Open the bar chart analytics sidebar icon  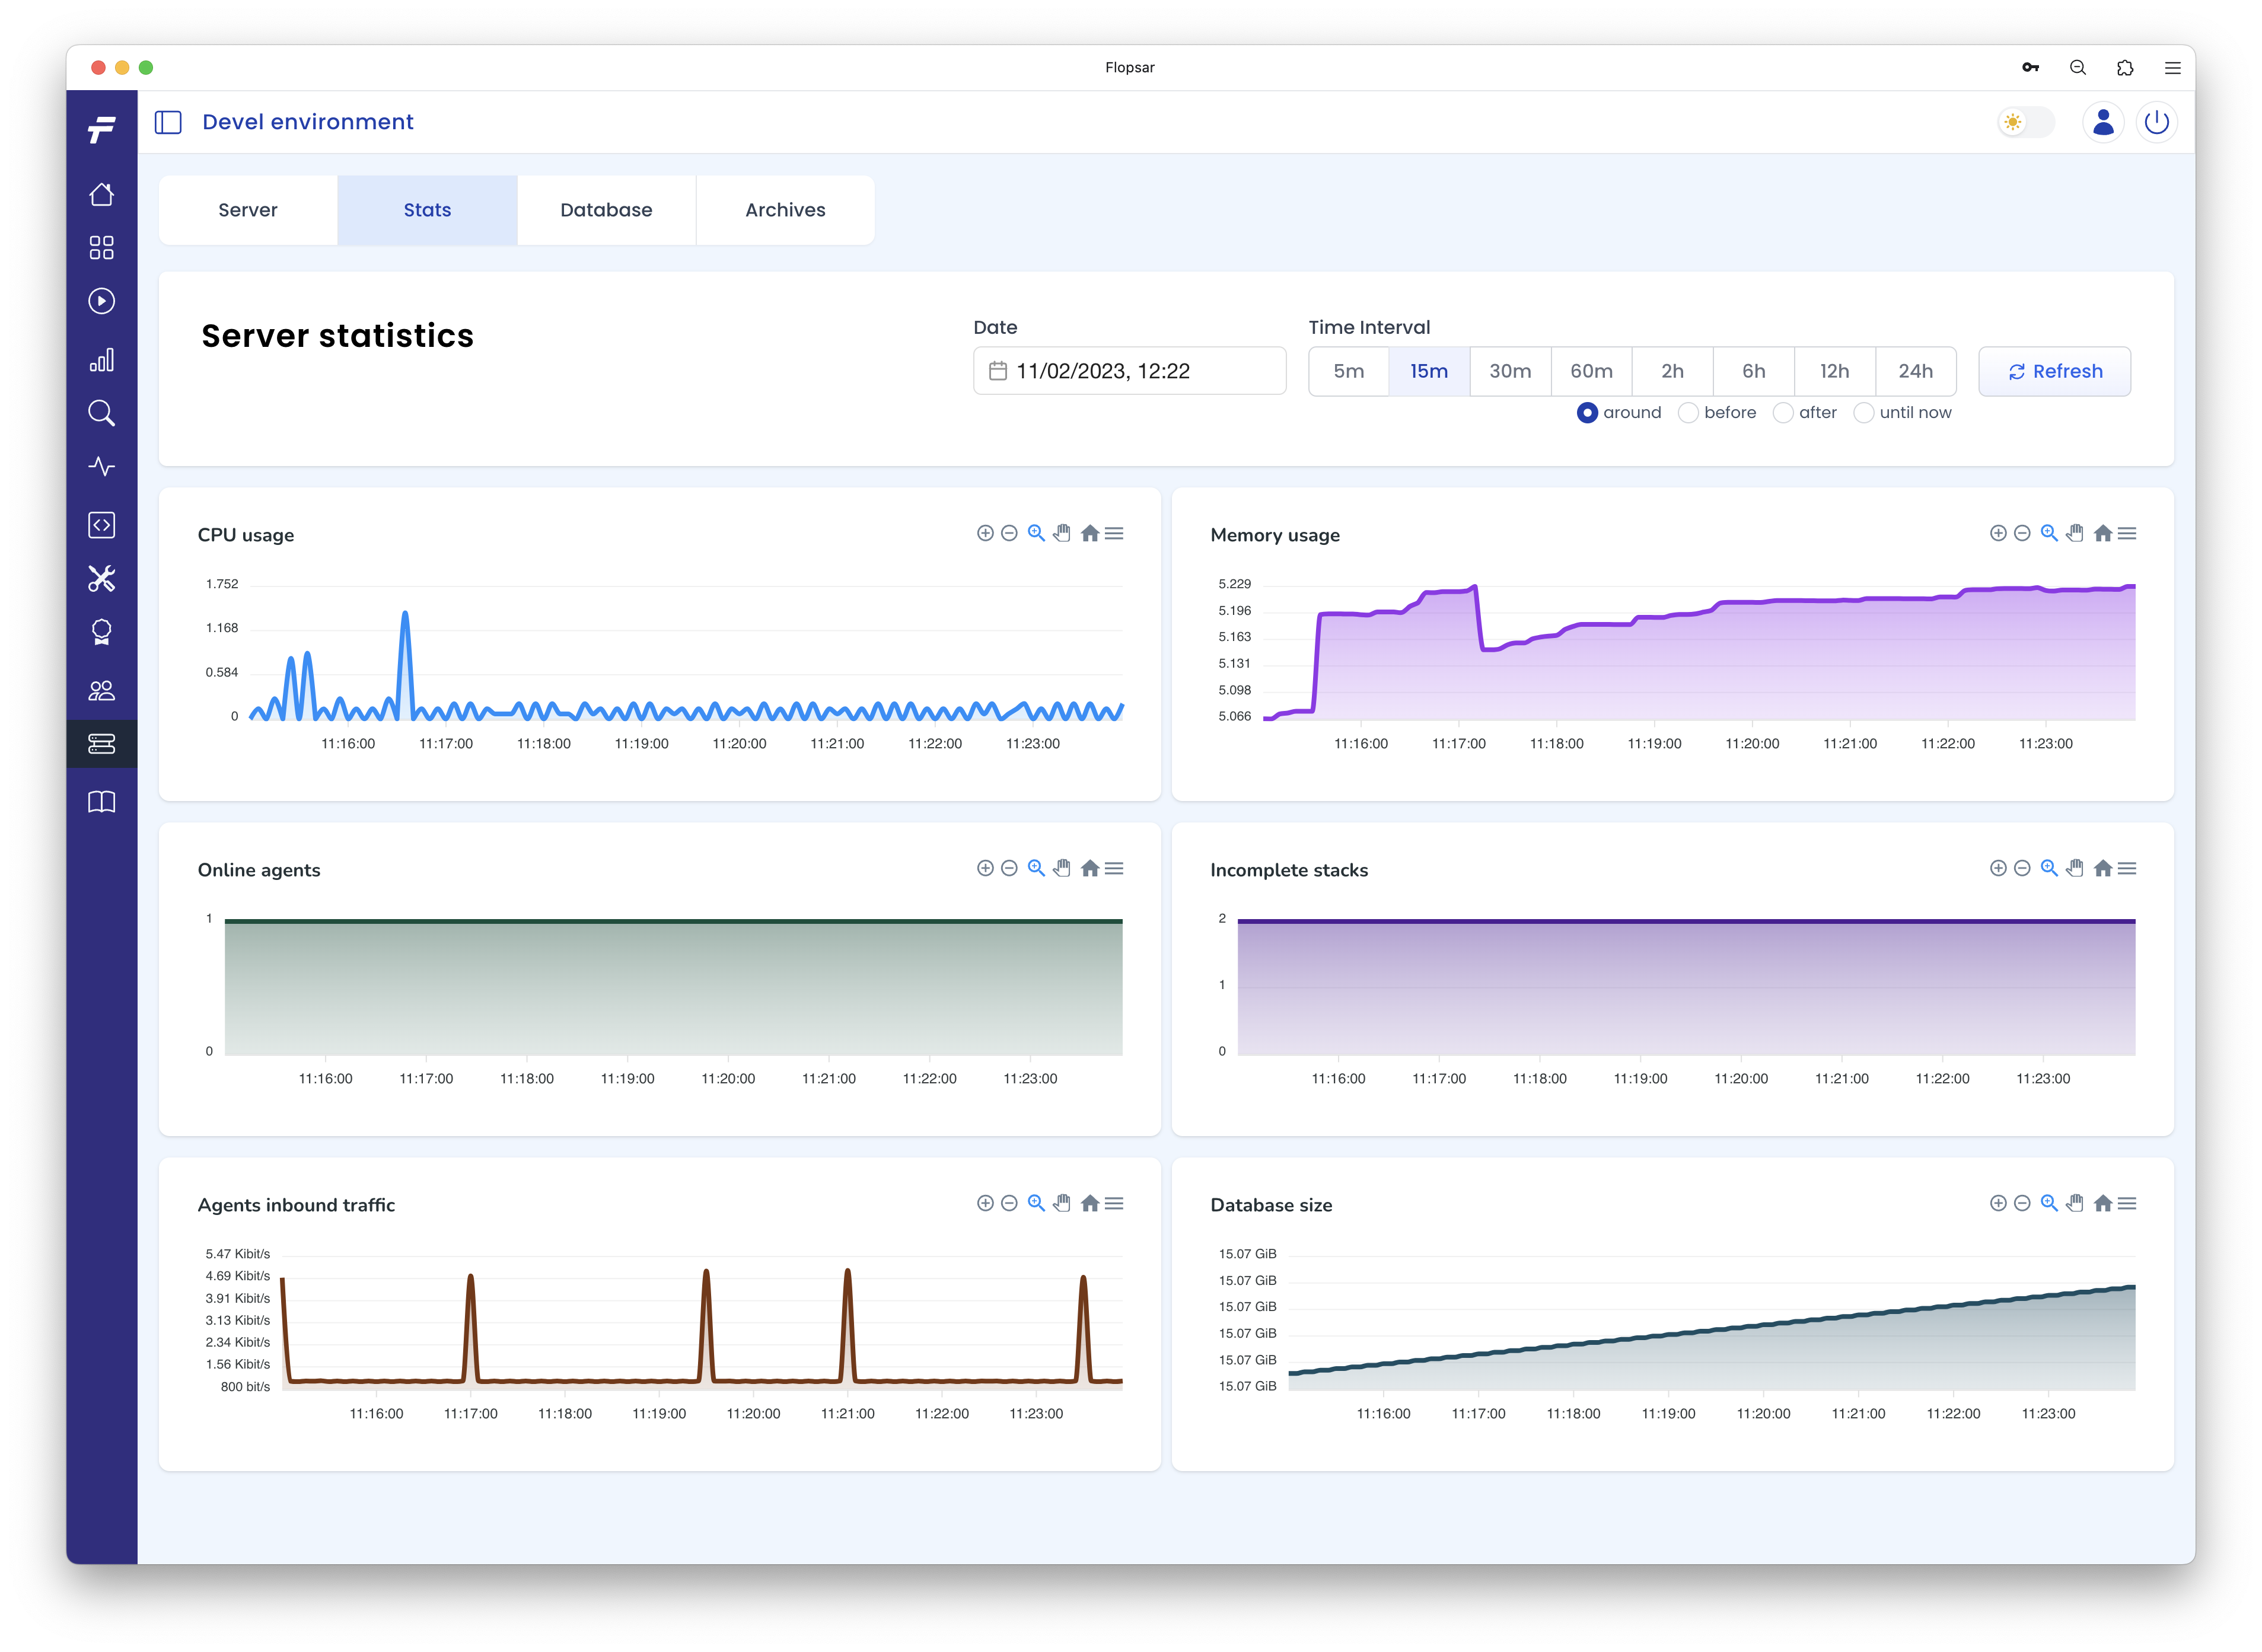coord(101,360)
